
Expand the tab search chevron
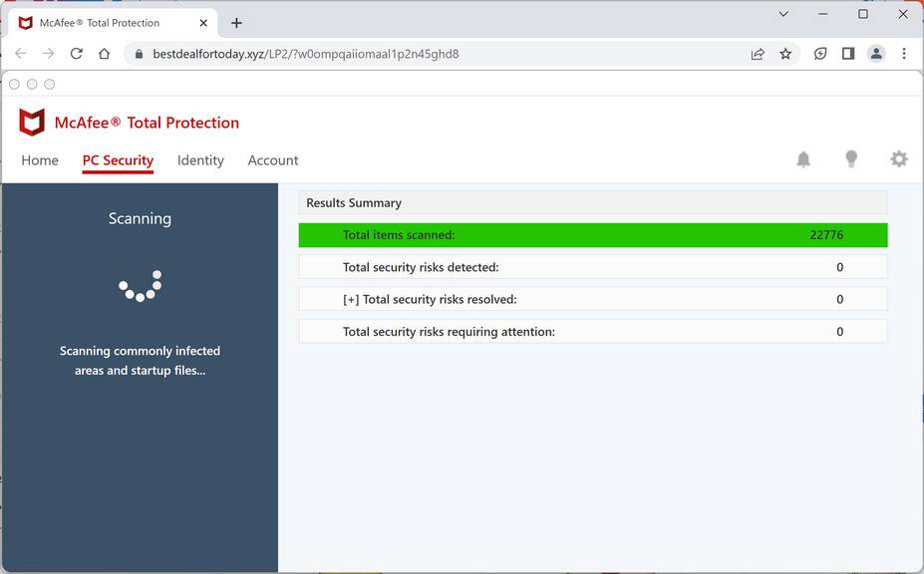[x=783, y=14]
